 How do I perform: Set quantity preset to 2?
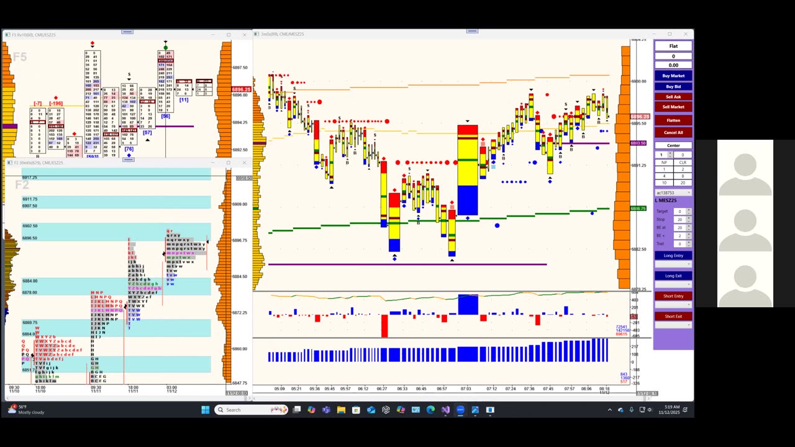click(x=683, y=169)
